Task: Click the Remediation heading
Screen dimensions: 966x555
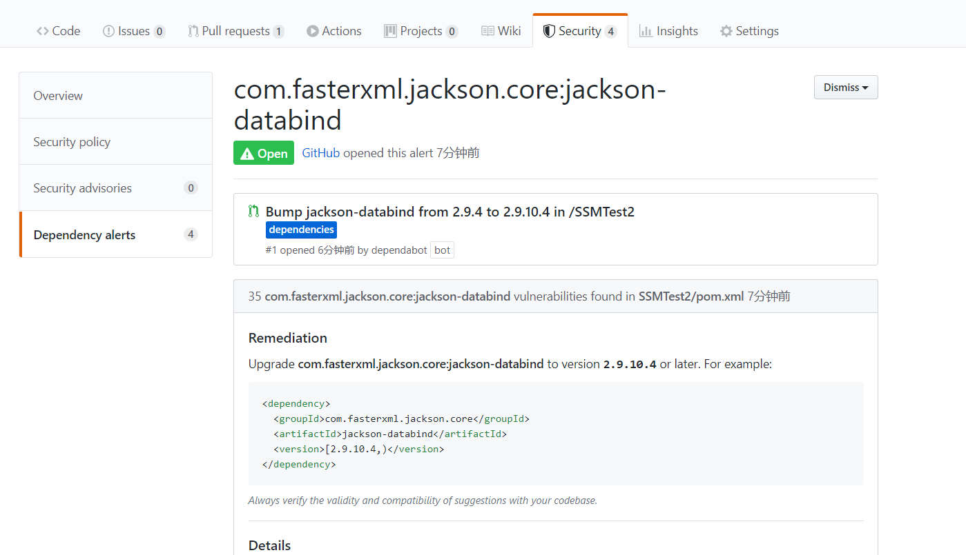Action: click(x=288, y=338)
